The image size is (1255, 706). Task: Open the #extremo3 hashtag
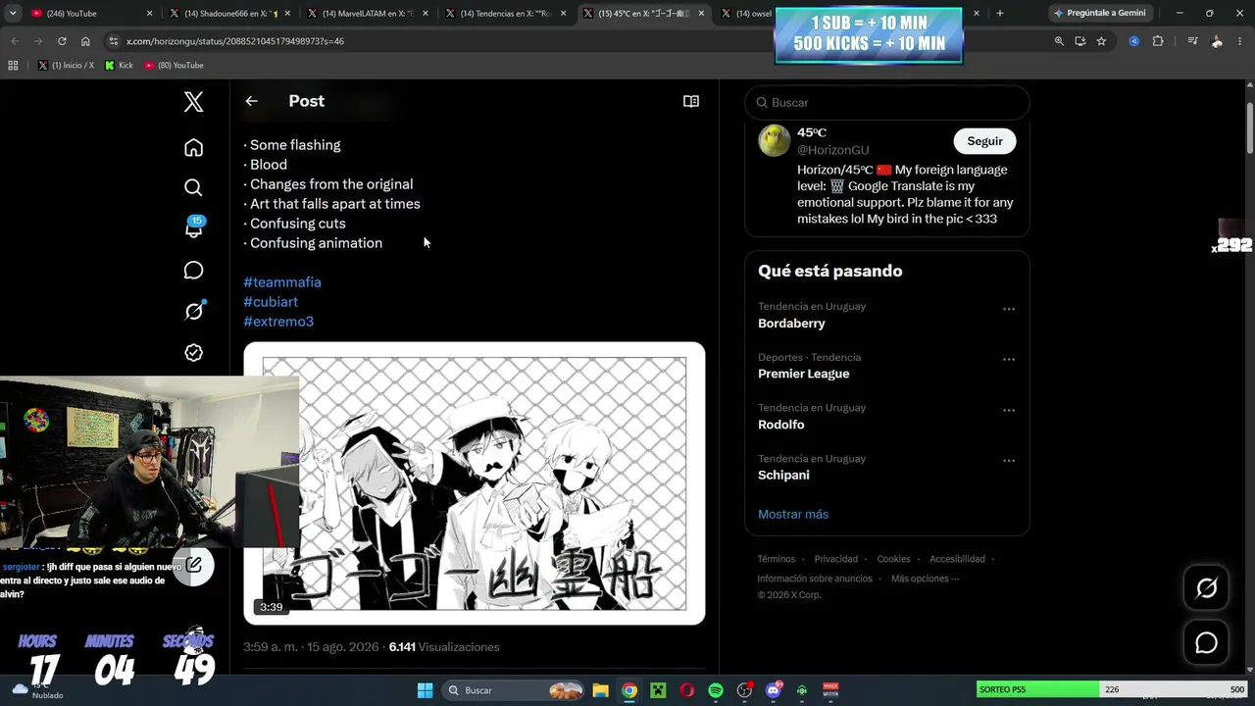[278, 322]
